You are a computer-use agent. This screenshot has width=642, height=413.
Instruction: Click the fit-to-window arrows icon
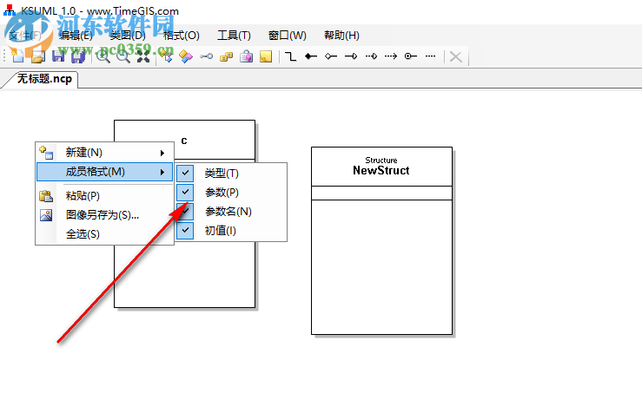(143, 56)
